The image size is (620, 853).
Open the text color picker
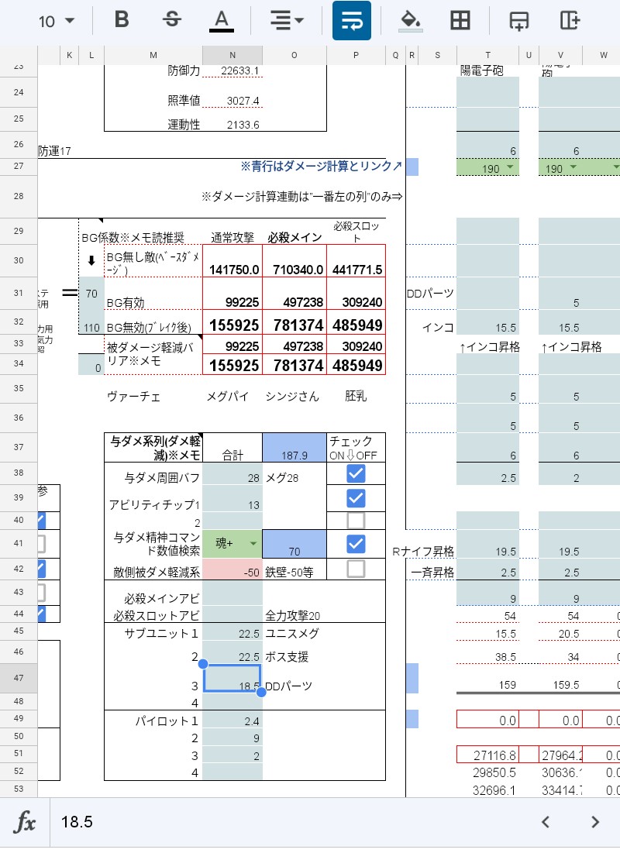pos(221,21)
